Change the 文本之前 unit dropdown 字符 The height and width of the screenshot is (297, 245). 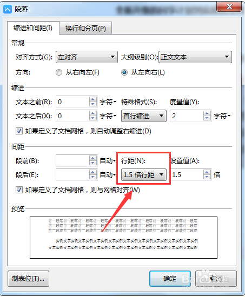point(108,102)
